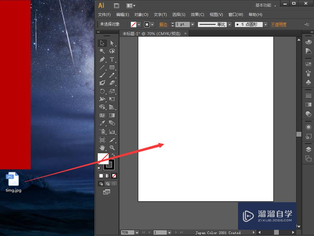Select the Pencil tool

pyautogui.click(x=112, y=75)
